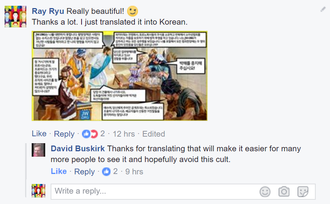Image resolution: width=330 pixels, height=204 pixels.
Task: Attach a photo using the camera icon
Action: click(284, 191)
